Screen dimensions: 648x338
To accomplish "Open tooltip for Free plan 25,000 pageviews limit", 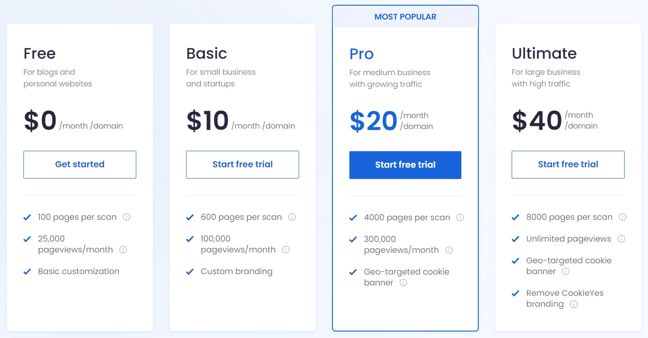I will pyautogui.click(x=123, y=249).
